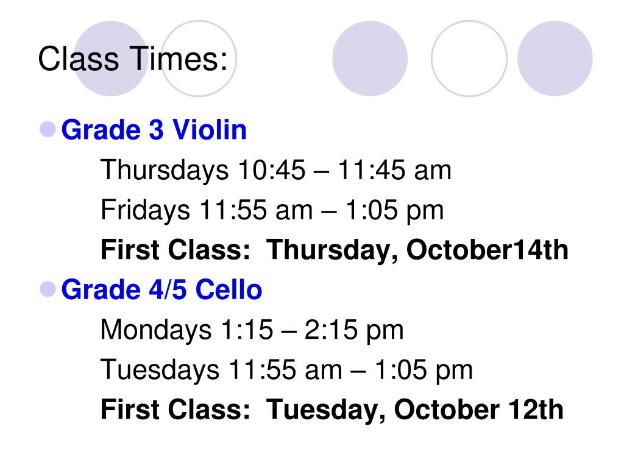Click the word Cello in the blue heading

(x=229, y=289)
